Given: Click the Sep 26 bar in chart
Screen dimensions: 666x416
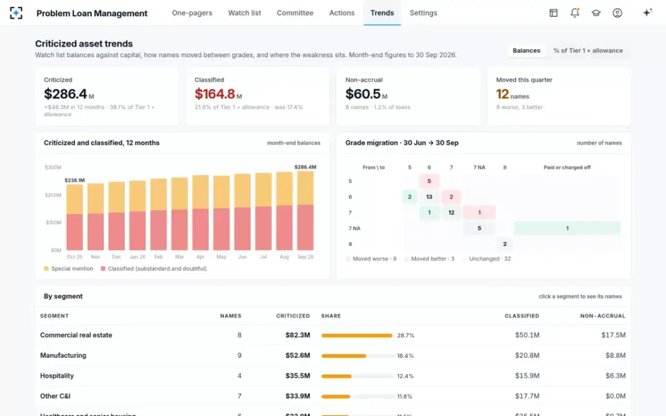Looking at the screenshot, I should [305, 211].
